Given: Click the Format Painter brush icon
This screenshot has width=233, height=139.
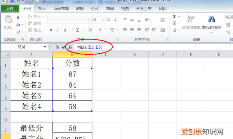Looking at the screenshot, I should click(18, 32).
